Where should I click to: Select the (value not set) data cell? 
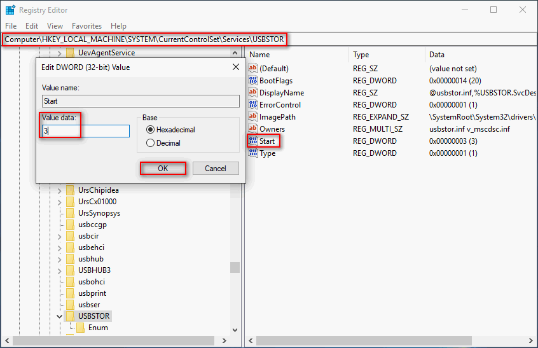tap(453, 68)
